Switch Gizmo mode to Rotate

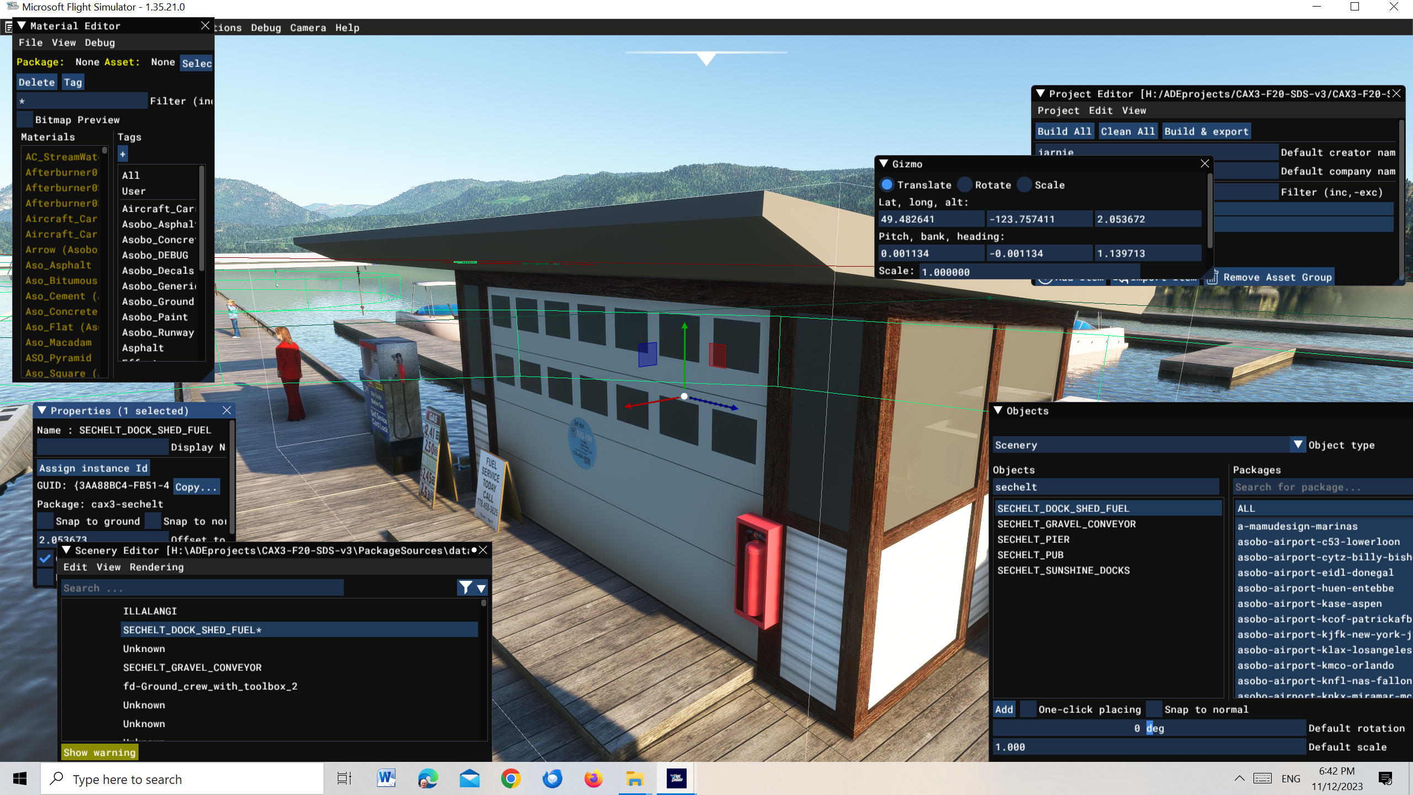pyautogui.click(x=964, y=184)
